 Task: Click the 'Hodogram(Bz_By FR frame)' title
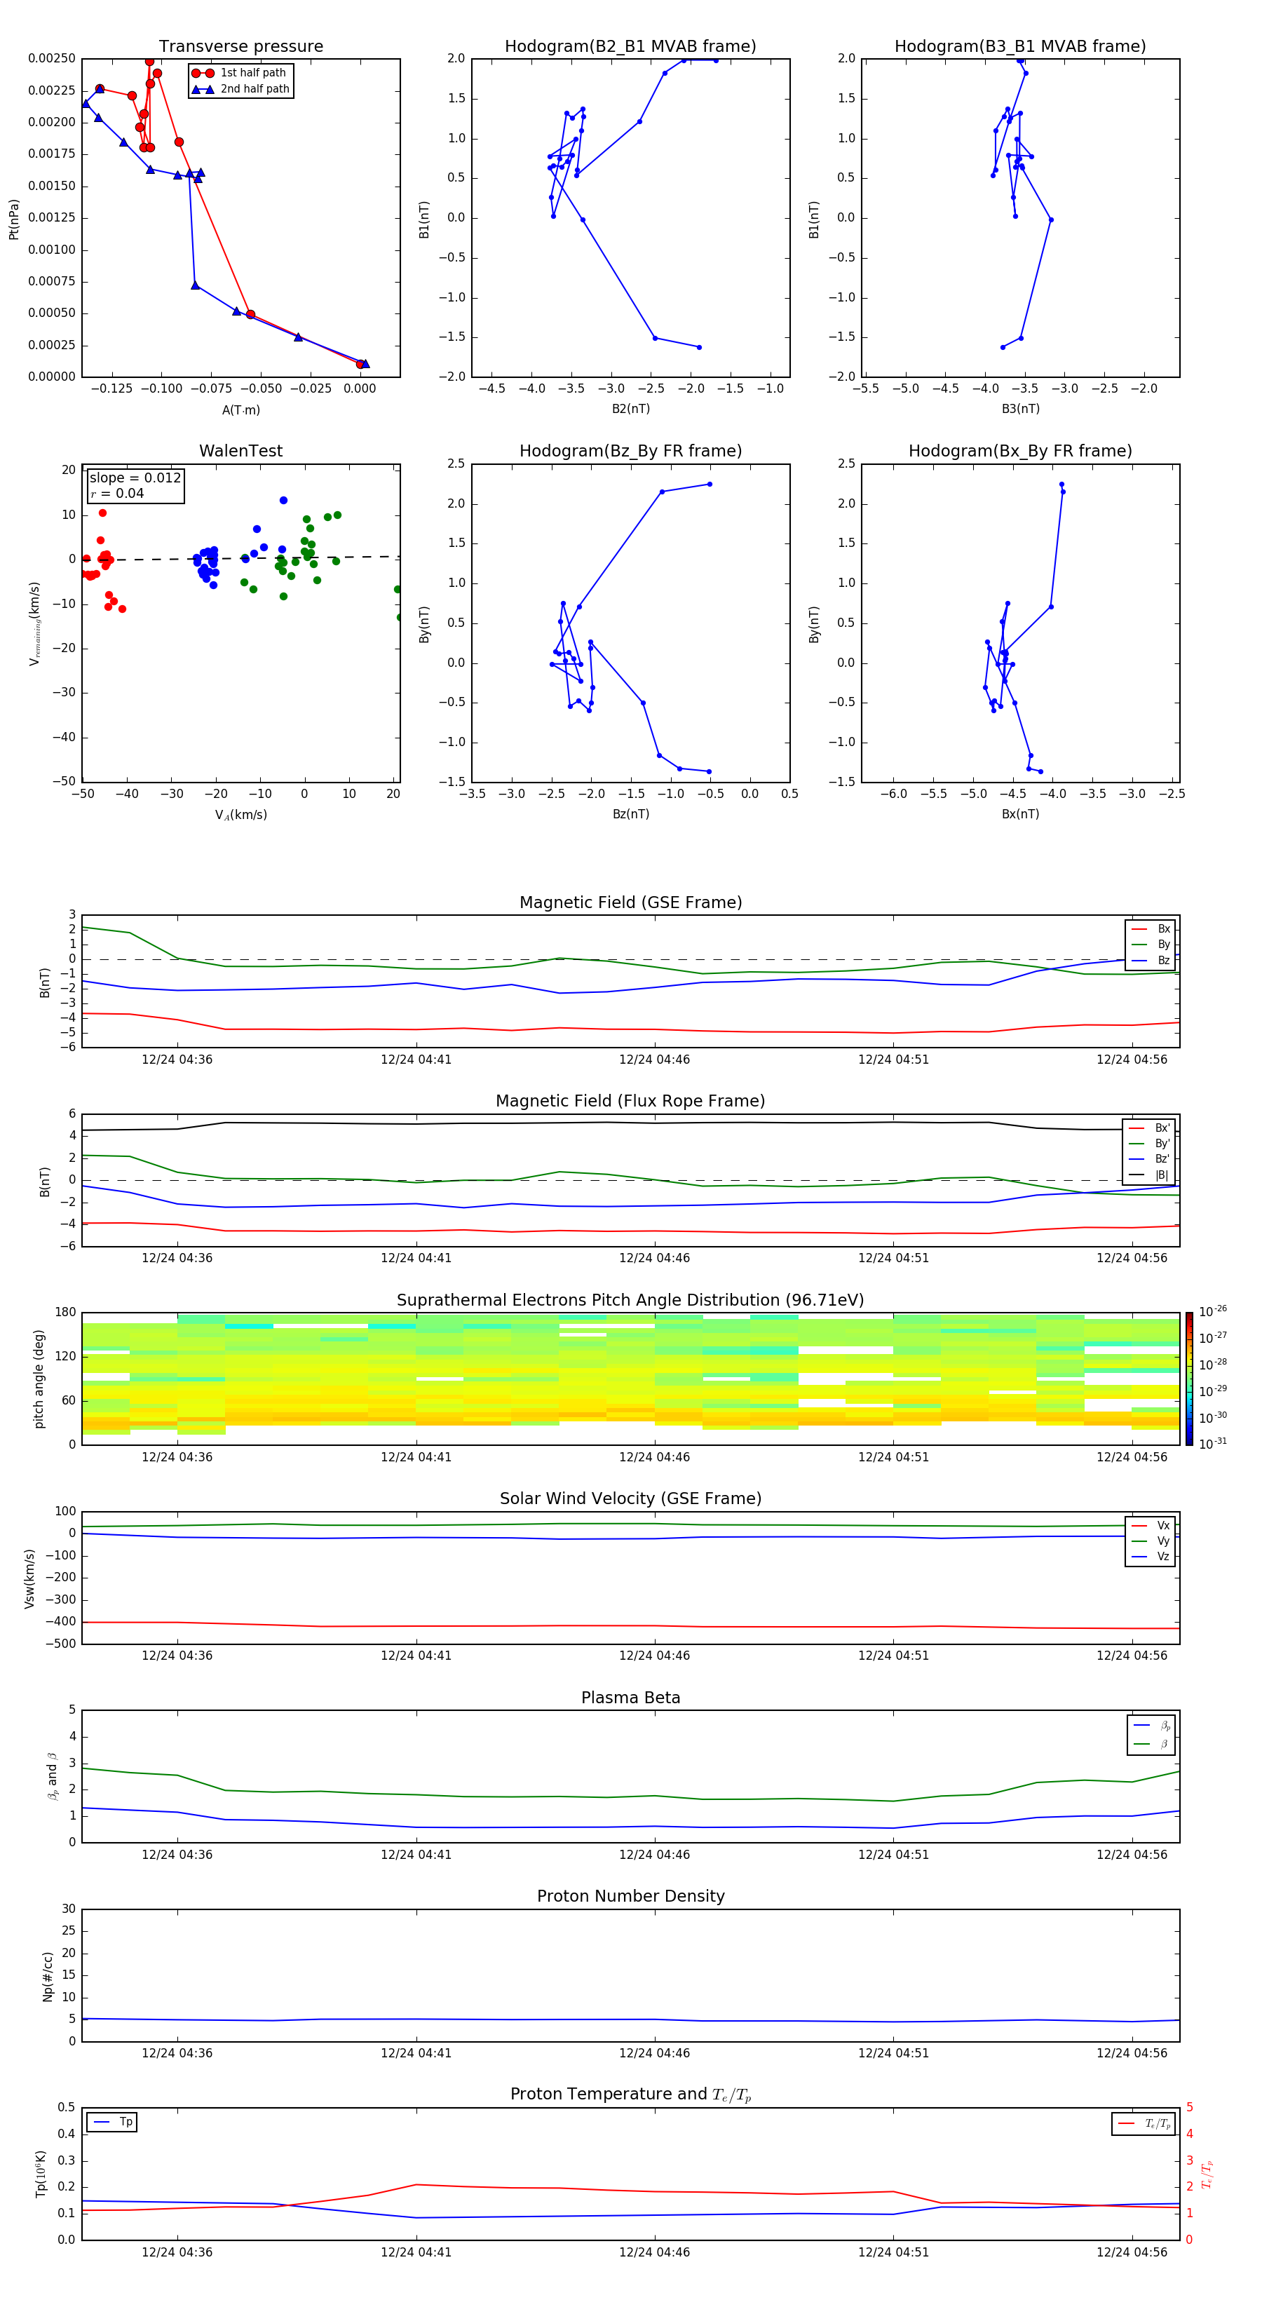pos(630,451)
